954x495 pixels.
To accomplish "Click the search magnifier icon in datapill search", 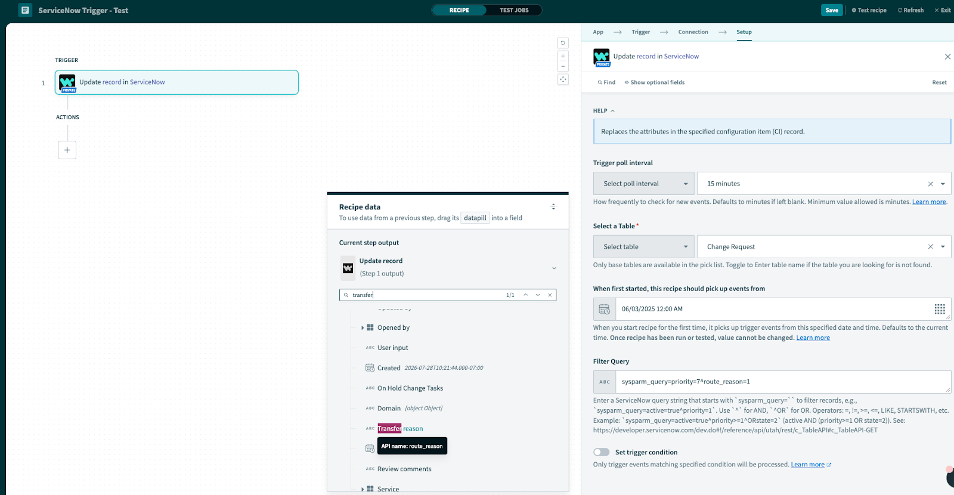I will (346, 295).
